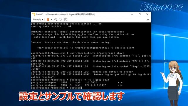Click the VMware app icon in title bar
The image size is (188, 106).
point(34,14)
